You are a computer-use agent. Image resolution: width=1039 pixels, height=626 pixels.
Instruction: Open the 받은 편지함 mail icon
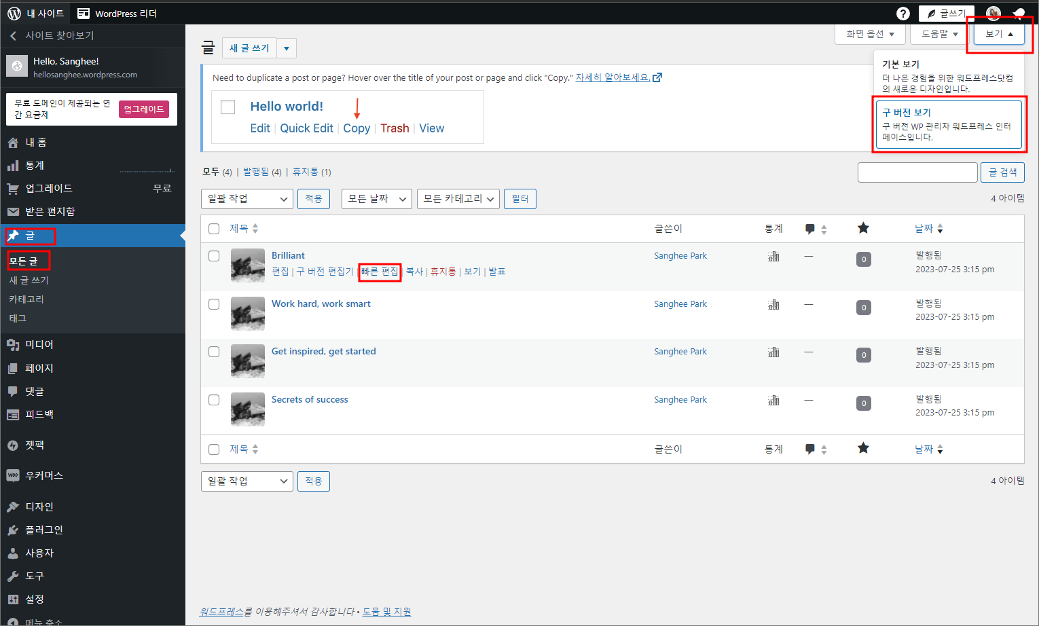click(13, 212)
